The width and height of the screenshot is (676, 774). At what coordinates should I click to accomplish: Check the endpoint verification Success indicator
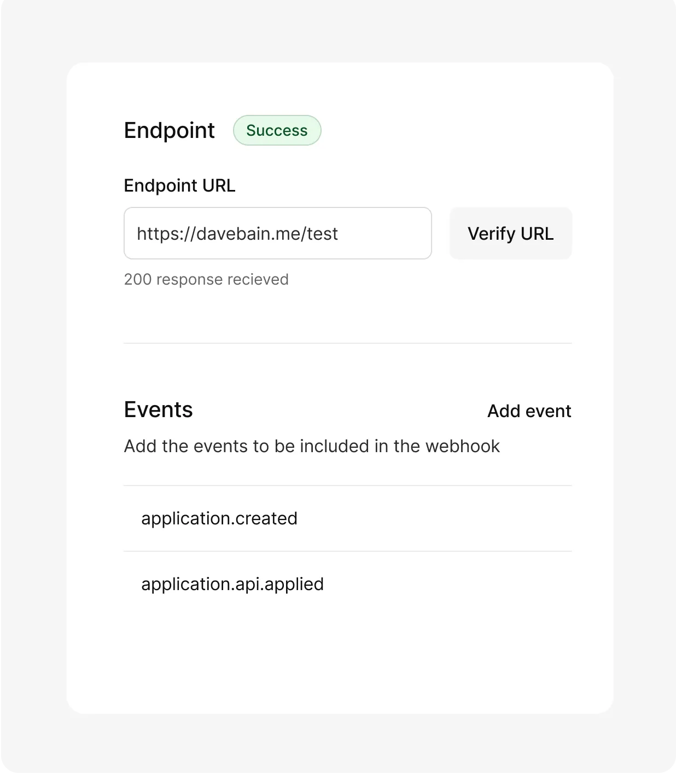pos(277,130)
